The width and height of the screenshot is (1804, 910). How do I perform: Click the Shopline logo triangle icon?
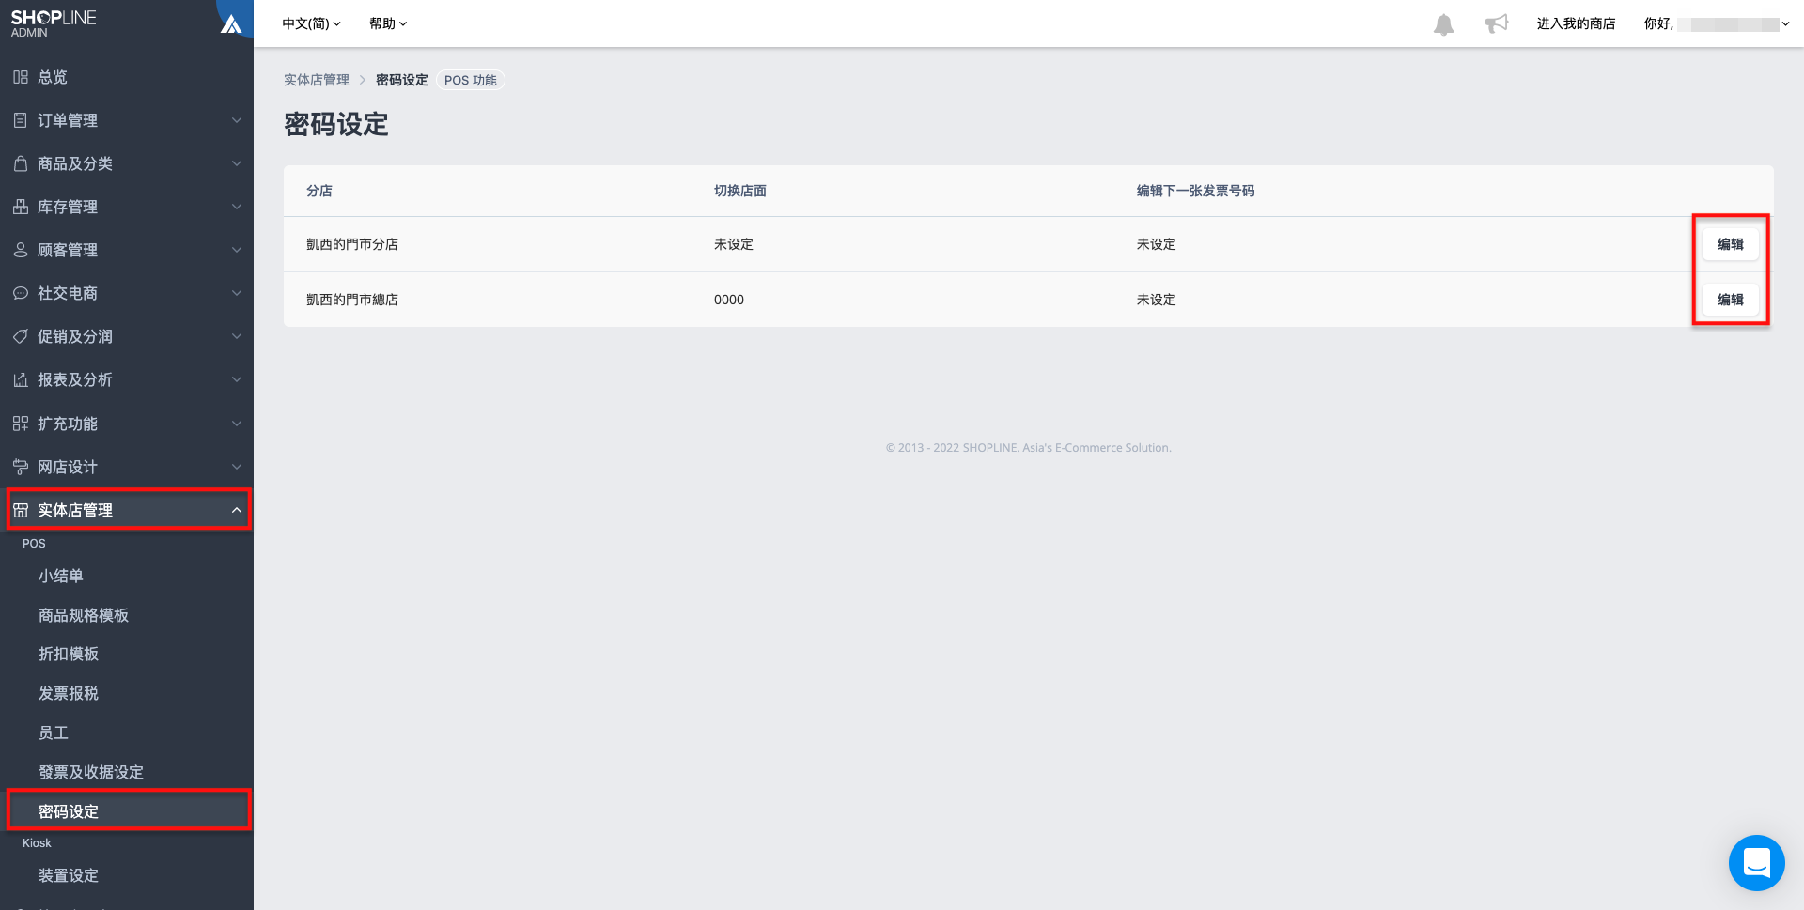pyautogui.click(x=231, y=23)
